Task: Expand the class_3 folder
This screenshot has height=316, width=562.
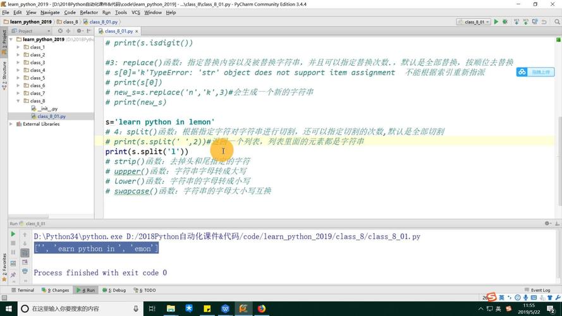Action: (18, 63)
